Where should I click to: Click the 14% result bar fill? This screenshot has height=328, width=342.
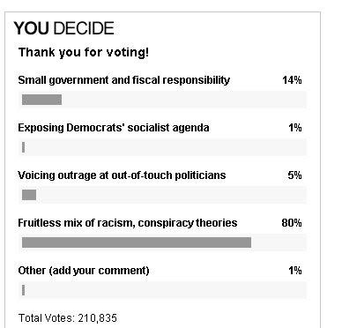(x=41, y=100)
